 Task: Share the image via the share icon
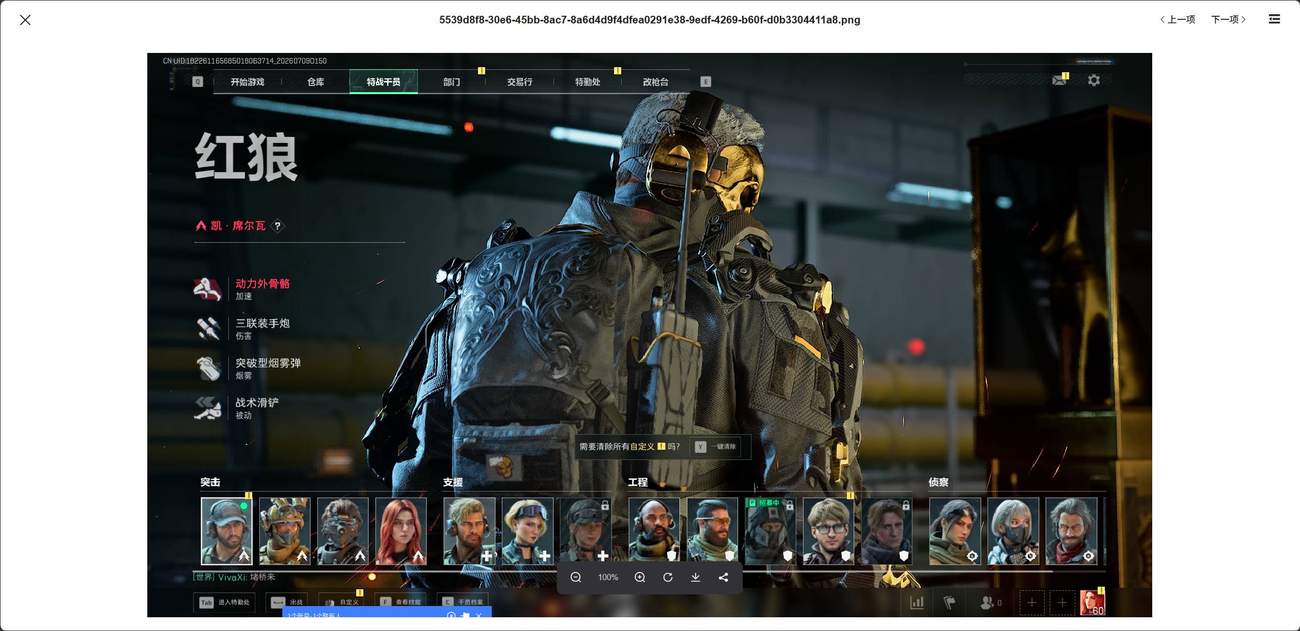click(723, 577)
